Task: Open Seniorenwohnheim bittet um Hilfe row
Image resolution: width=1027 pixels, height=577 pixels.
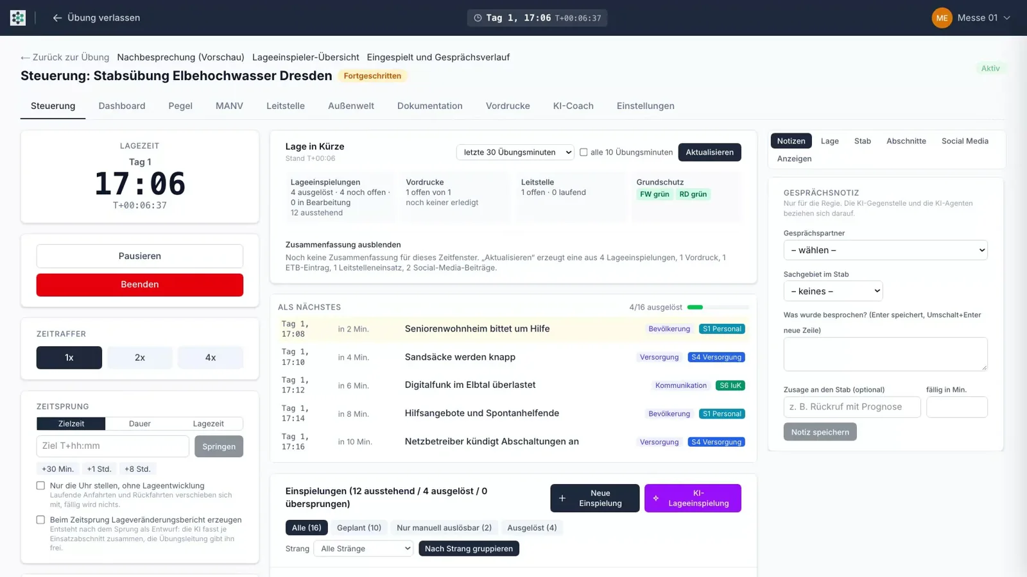Action: (513, 329)
